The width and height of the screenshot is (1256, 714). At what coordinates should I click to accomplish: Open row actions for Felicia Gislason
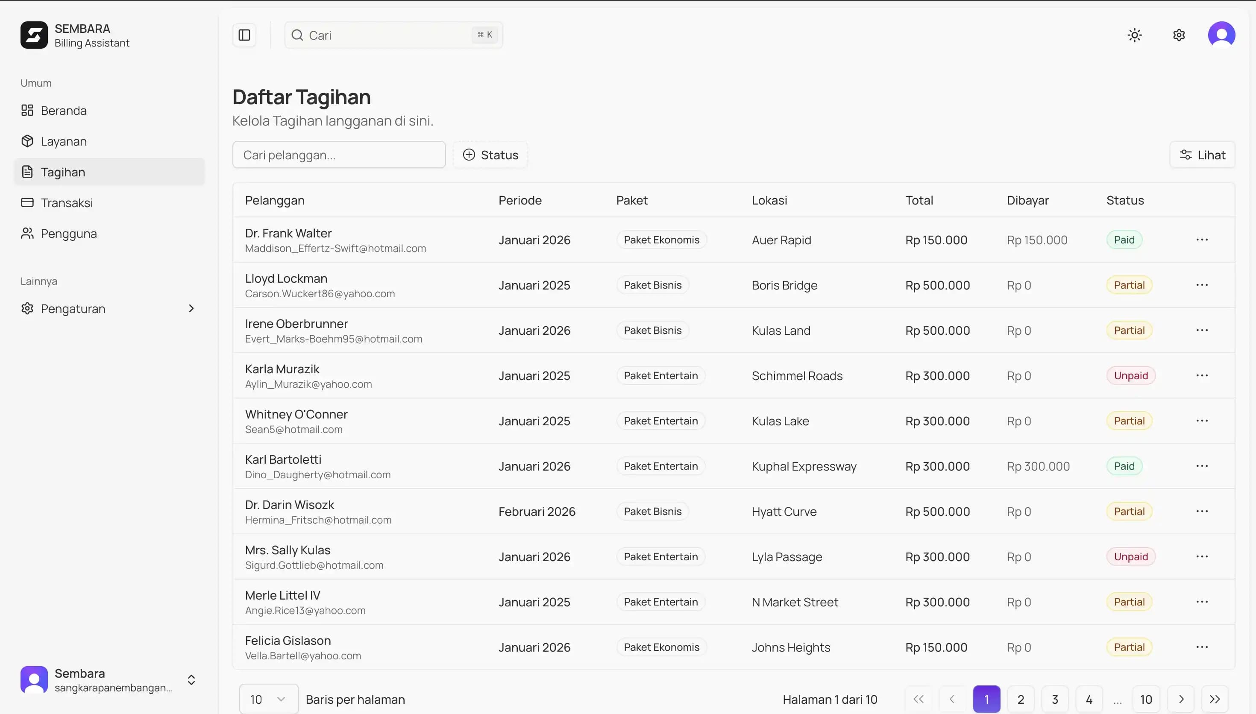click(x=1202, y=647)
